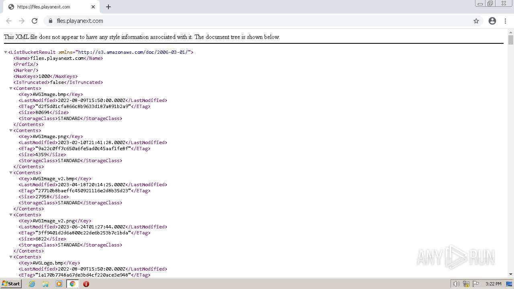The image size is (514, 289).
Task: Collapse the ListBucketResult root node
Action: coord(6,52)
